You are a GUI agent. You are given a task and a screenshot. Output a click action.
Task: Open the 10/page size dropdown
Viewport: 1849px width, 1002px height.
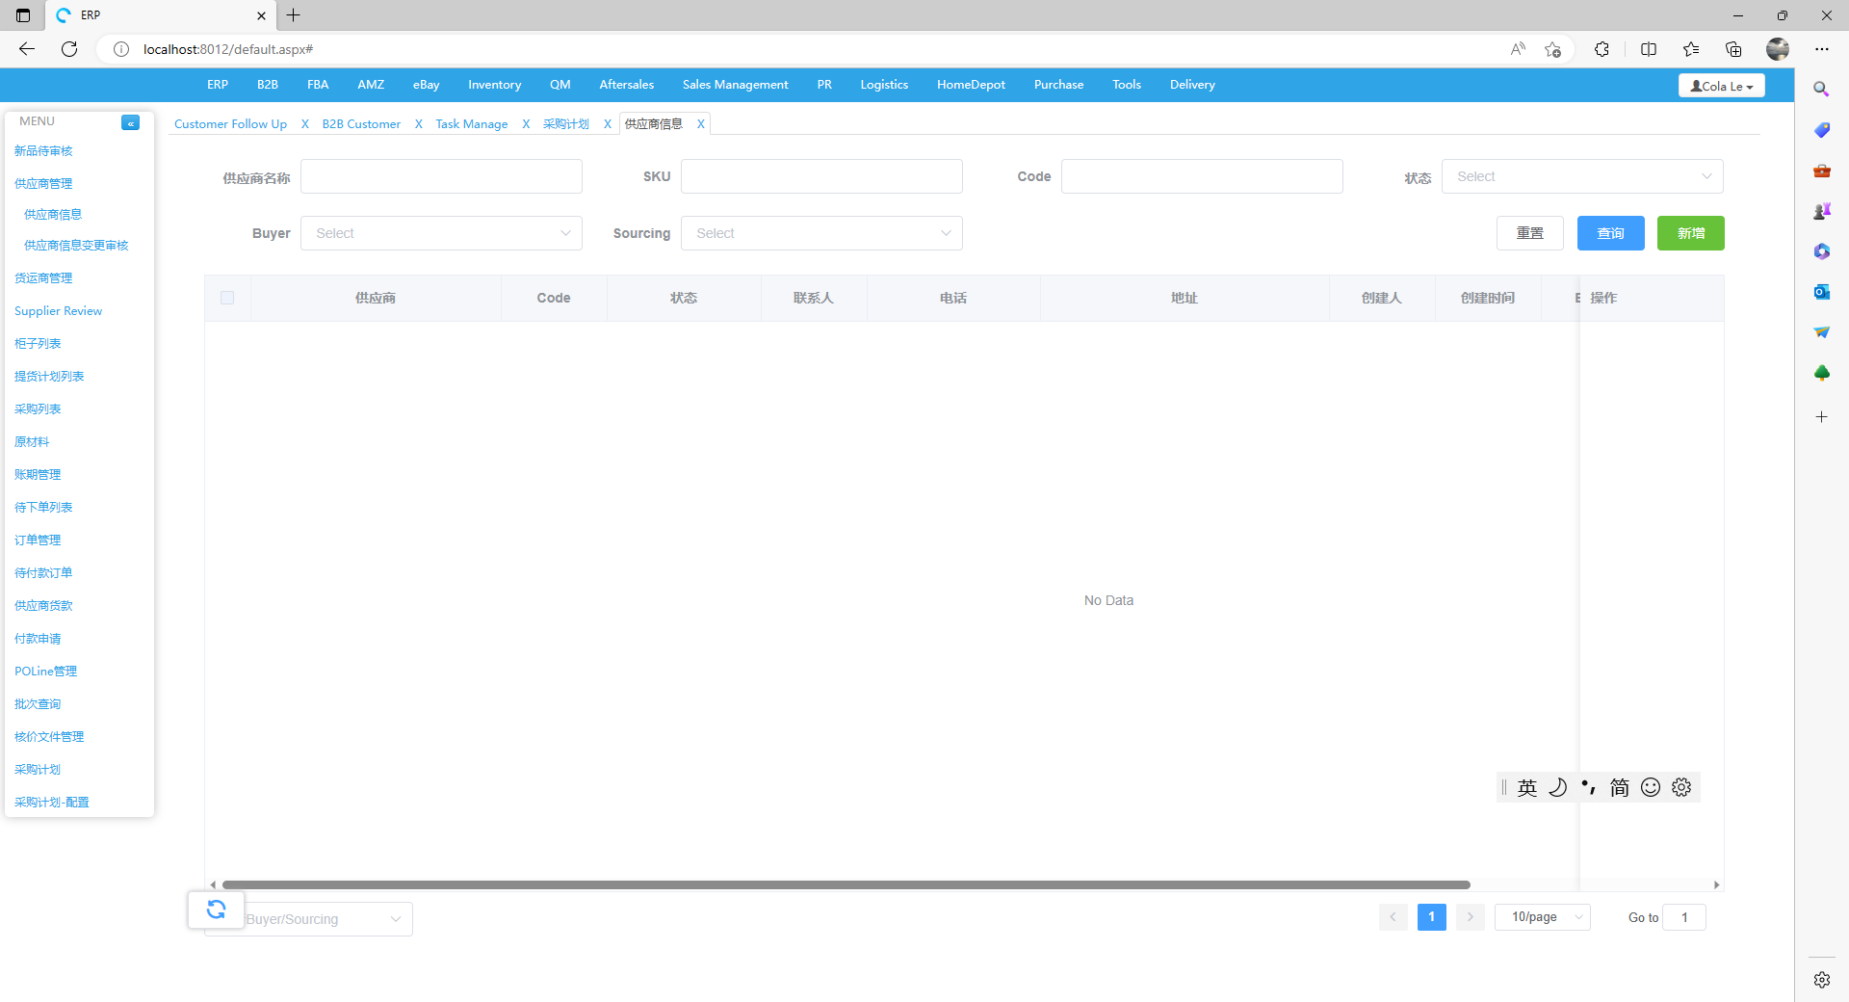point(1543,917)
